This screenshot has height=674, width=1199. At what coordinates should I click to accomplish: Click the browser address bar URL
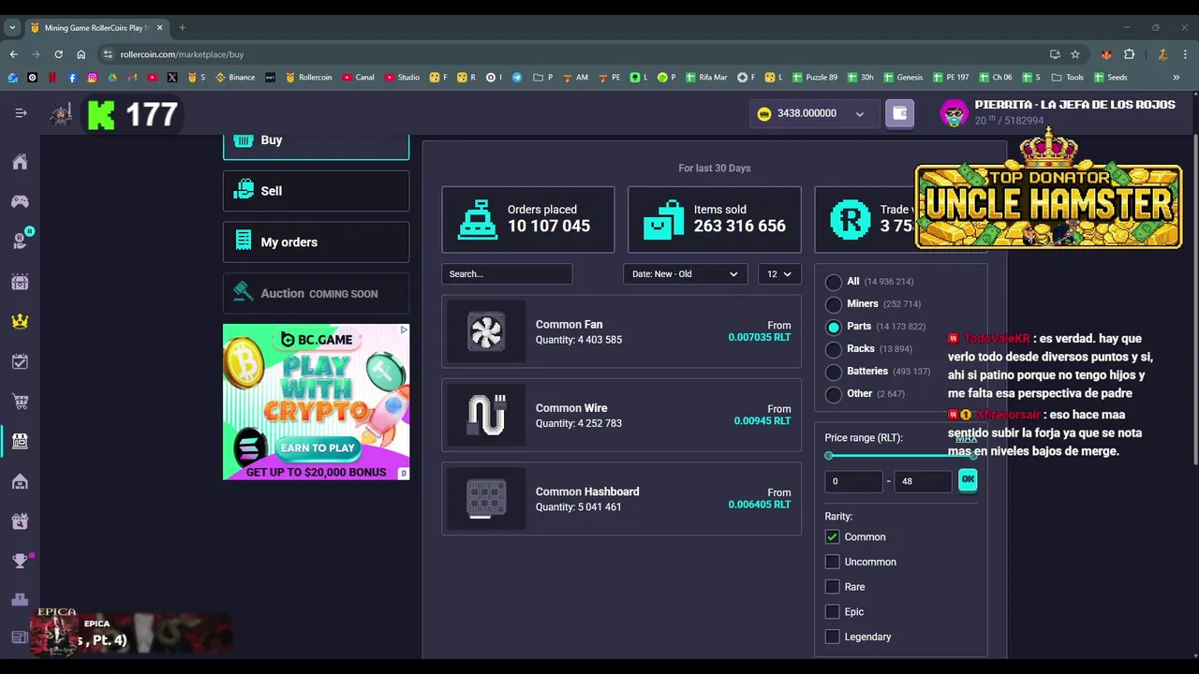pos(182,54)
